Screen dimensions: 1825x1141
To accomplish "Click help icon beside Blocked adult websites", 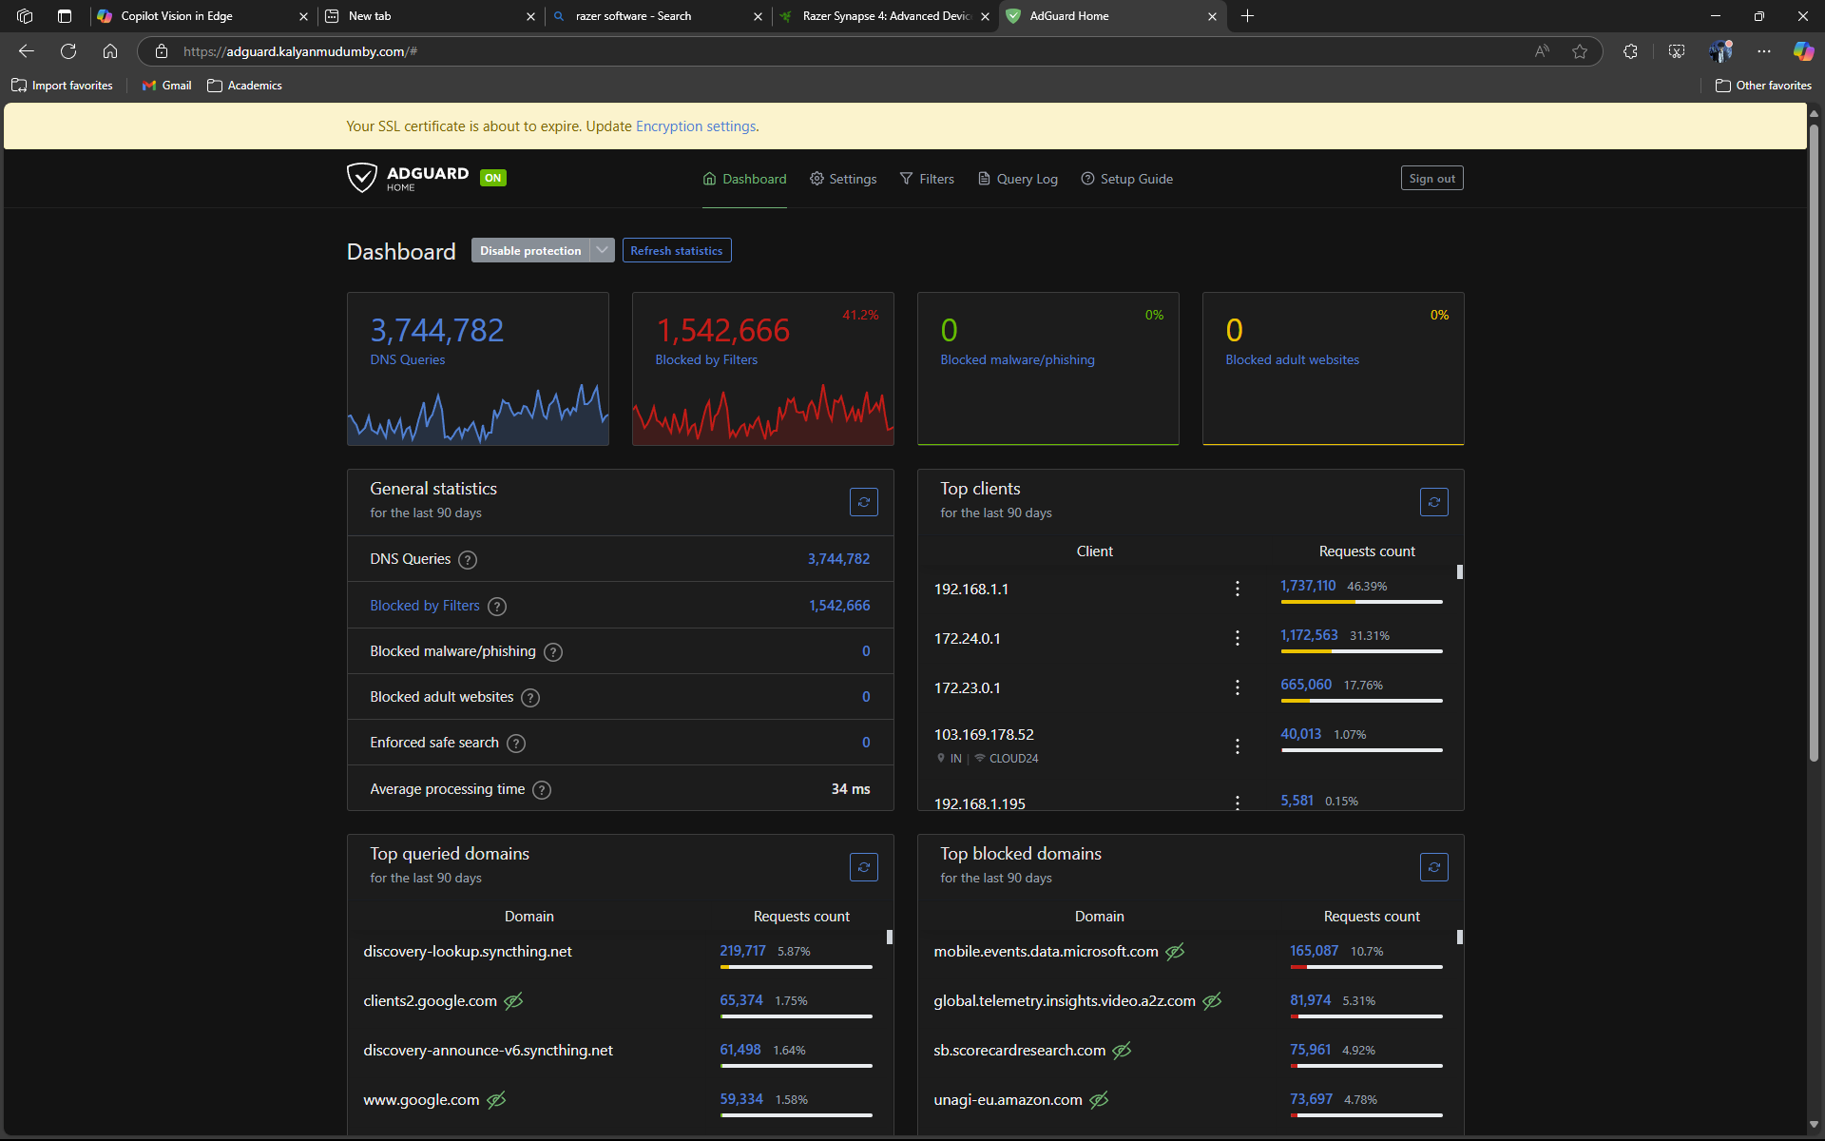I will (x=530, y=698).
